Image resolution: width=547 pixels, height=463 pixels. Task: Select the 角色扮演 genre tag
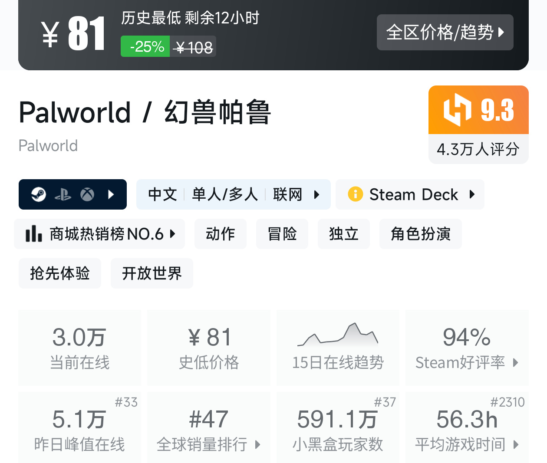[421, 234]
